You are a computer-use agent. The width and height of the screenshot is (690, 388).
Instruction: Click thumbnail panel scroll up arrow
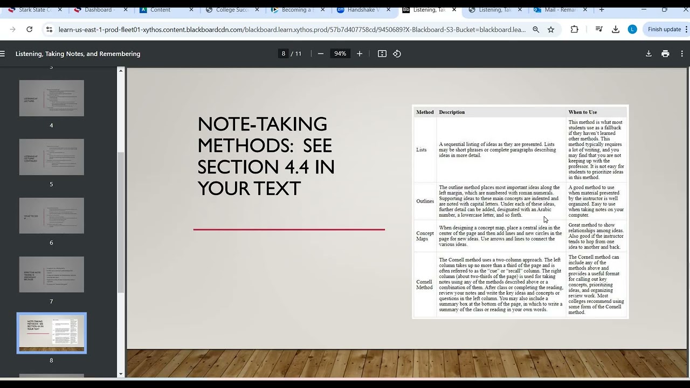(x=121, y=71)
